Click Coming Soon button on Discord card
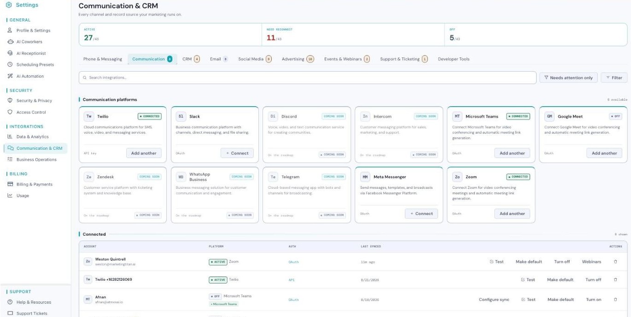The width and height of the screenshot is (631, 317). (x=332, y=154)
